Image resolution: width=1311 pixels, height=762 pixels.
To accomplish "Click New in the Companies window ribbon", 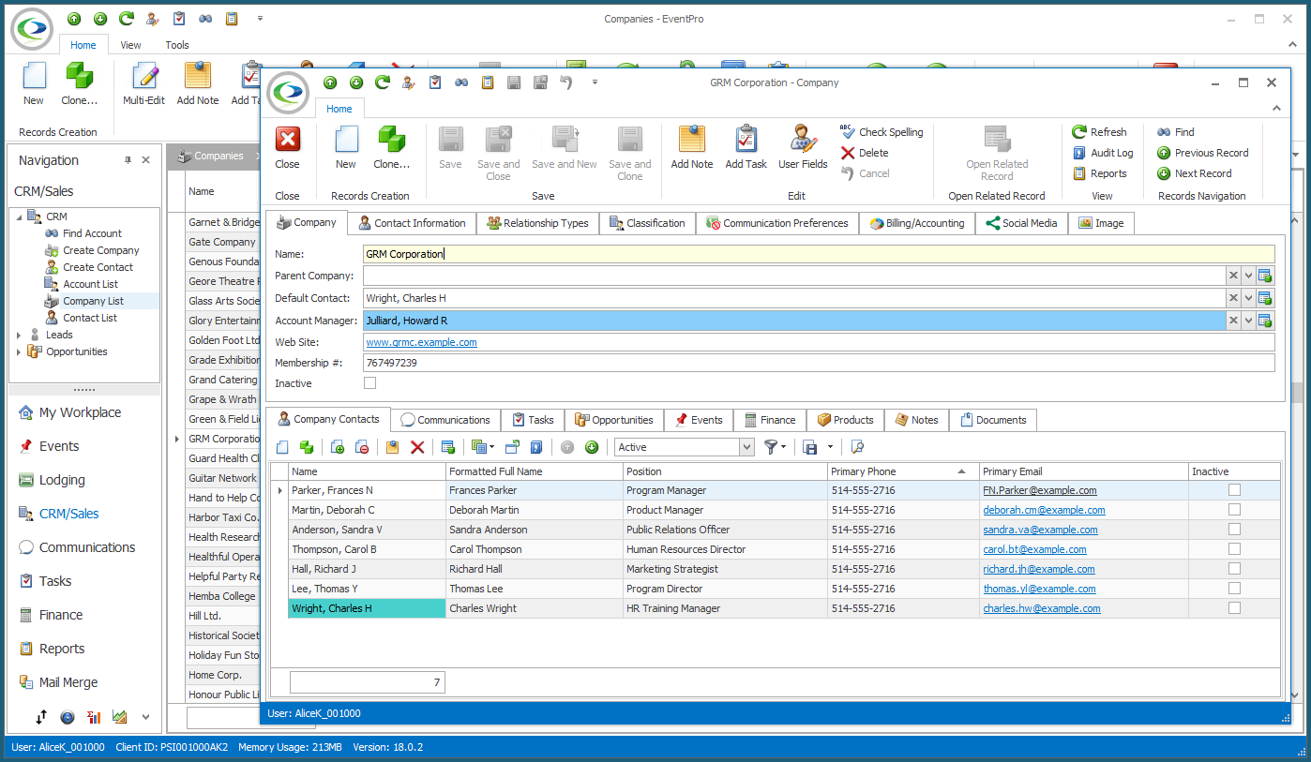I will point(34,84).
